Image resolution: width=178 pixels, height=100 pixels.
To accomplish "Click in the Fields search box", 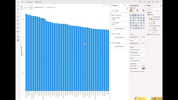I will (154, 9).
